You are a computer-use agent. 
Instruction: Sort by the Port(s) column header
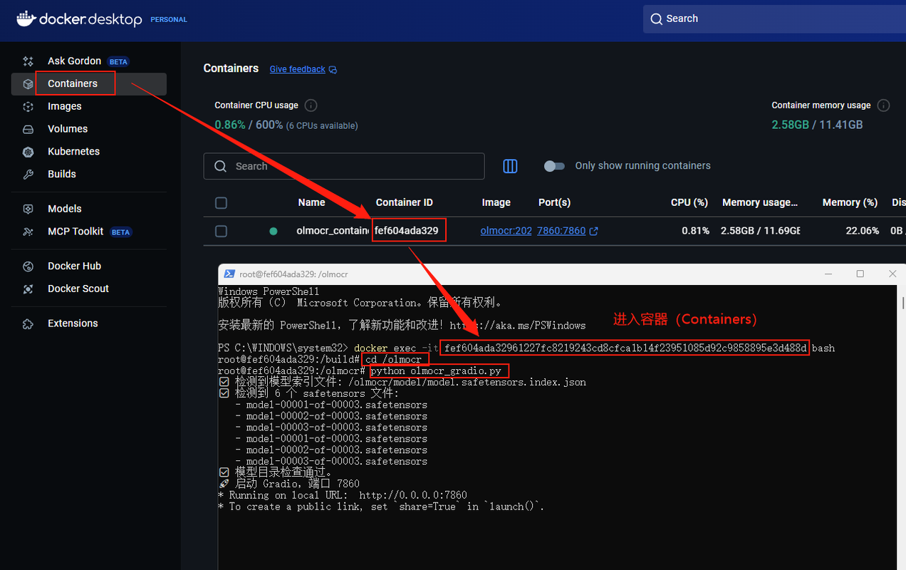pos(554,202)
